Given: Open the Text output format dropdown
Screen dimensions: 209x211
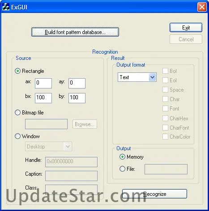Looking at the screenshot, I should 137,77.
